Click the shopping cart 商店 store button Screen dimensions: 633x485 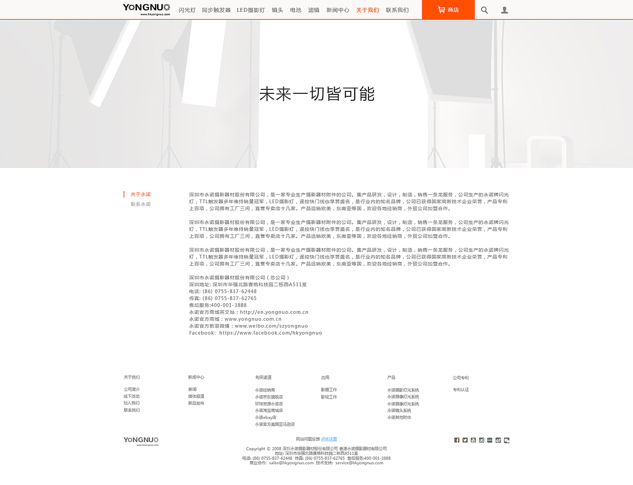(x=448, y=9)
